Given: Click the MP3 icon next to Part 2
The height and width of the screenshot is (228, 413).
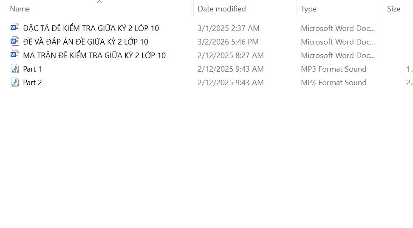Looking at the screenshot, I should click(15, 82).
